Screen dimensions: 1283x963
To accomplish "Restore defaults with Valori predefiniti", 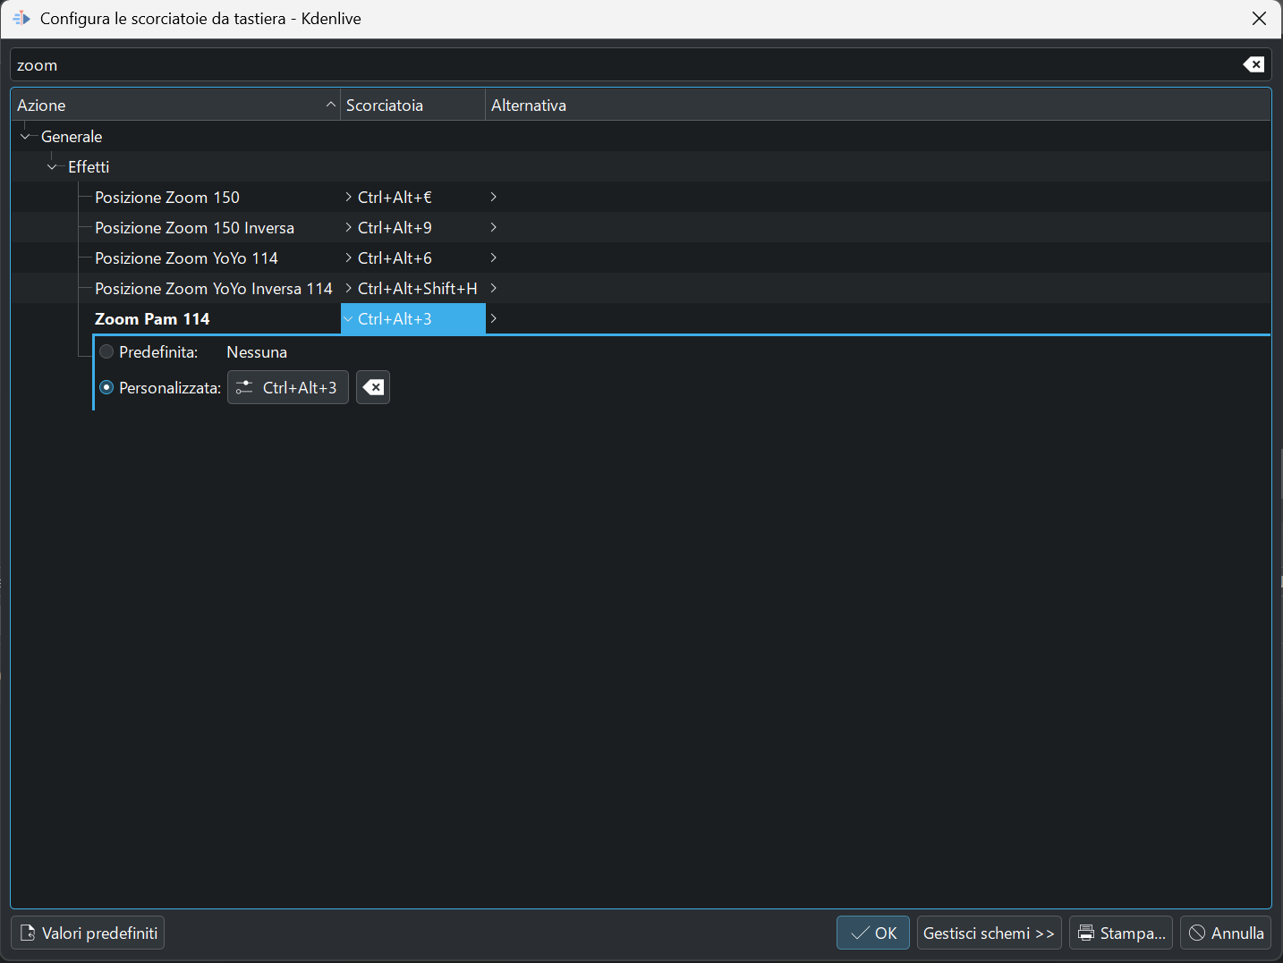I will tap(88, 933).
